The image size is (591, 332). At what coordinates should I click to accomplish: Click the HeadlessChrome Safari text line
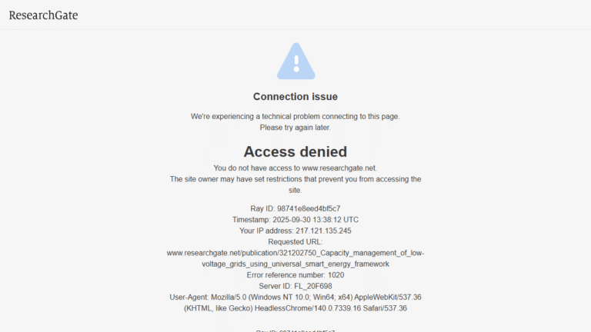pos(295,308)
